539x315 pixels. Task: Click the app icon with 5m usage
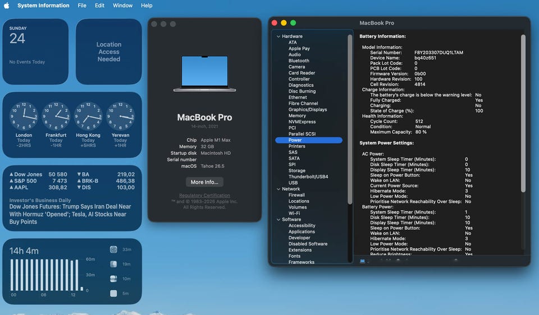(113, 293)
